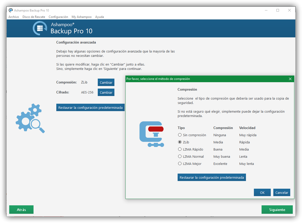
Task: Click the 'Muy rápida' speed value
Action: pos(248,135)
